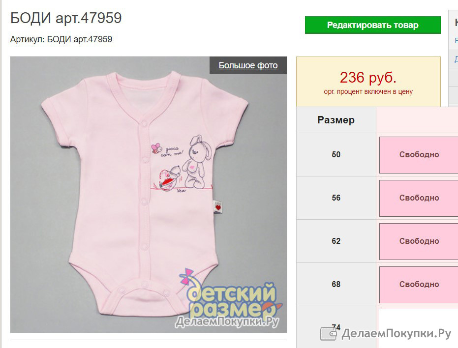Image resolution: width=458 pixels, height=348 pixels.
Task: Click the size 50 row label
Action: [336, 155]
